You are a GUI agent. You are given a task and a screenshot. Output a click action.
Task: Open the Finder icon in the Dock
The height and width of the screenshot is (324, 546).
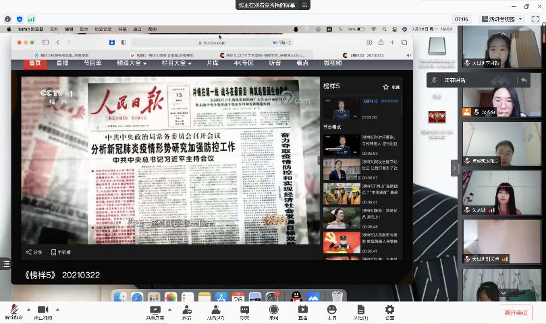click(x=120, y=297)
